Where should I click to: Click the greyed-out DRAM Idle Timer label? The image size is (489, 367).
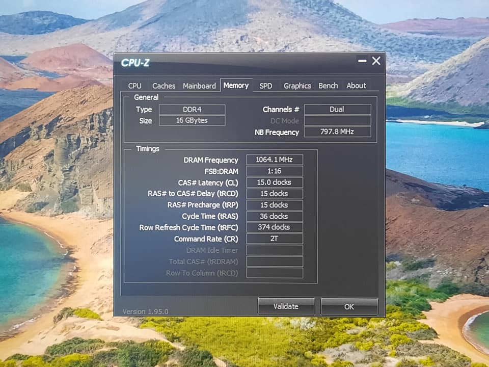[212, 250]
